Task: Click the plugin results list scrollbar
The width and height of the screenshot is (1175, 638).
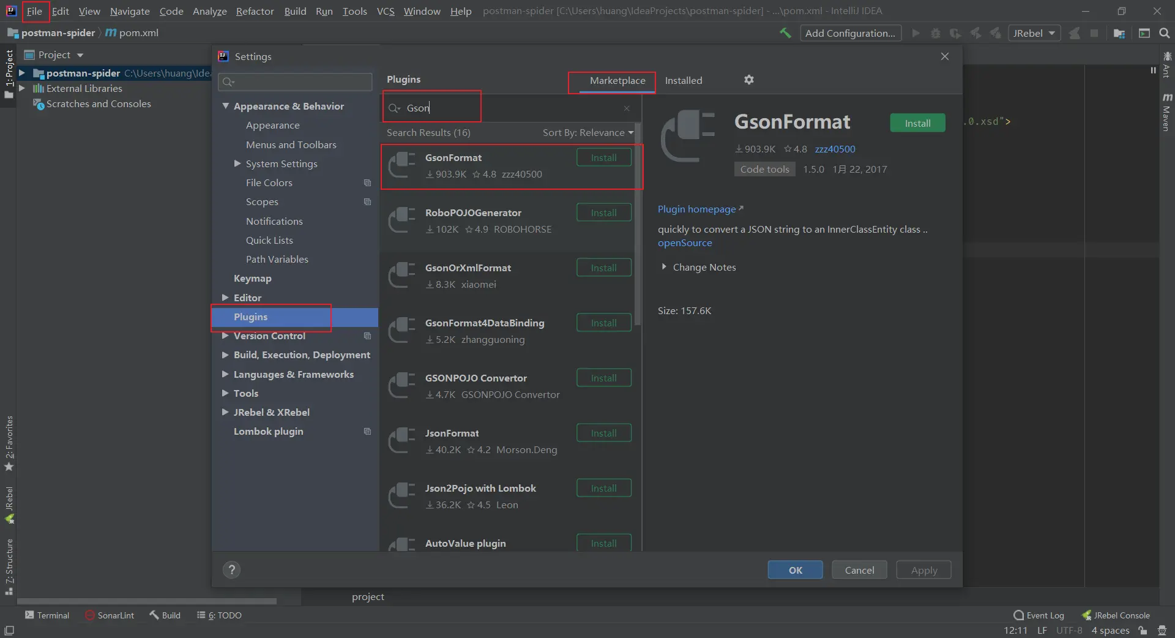Action: 638,225
